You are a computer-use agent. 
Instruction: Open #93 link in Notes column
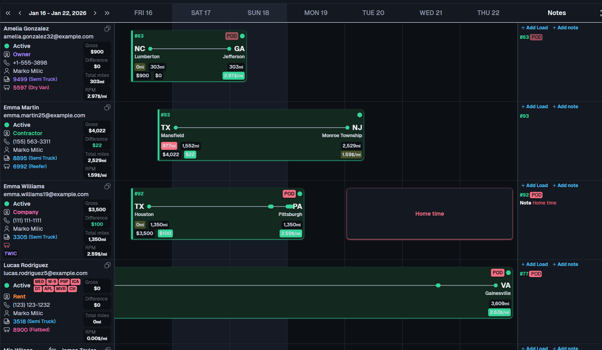tap(524, 116)
